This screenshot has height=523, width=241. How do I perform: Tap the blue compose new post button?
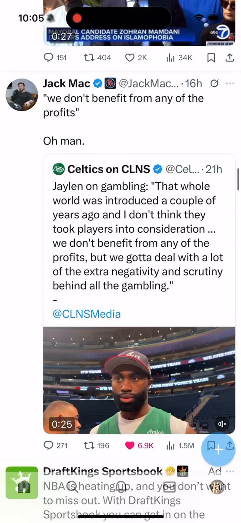tap(218, 450)
